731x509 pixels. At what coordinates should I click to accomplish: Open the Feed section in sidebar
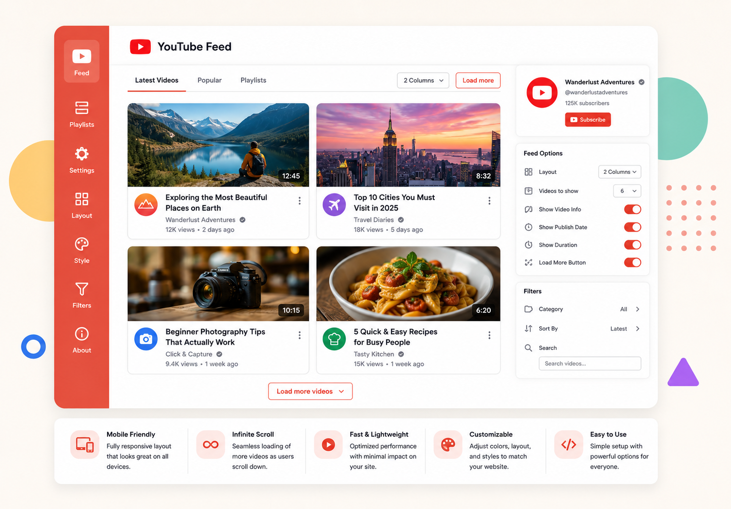pyautogui.click(x=82, y=61)
